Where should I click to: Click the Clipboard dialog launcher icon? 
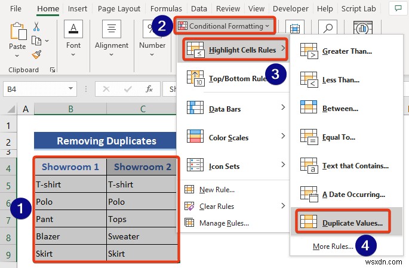[53, 70]
